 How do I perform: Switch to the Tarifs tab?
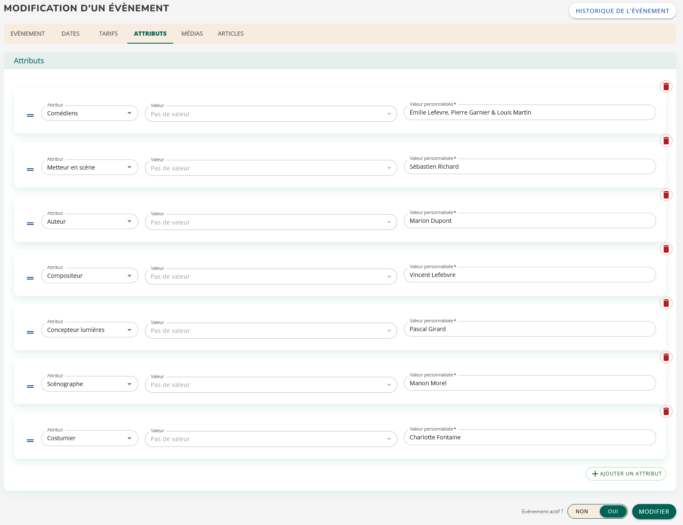tap(108, 34)
